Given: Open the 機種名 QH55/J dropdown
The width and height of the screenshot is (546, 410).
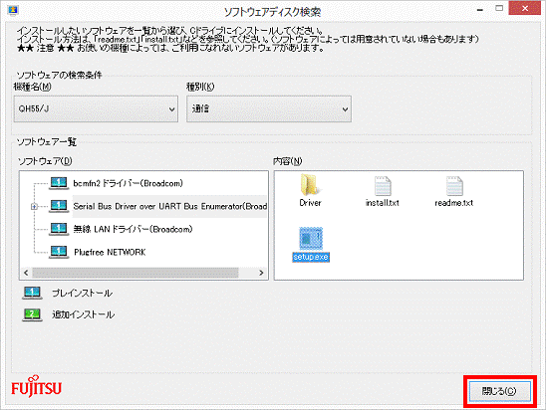Looking at the screenshot, I should tap(96, 108).
